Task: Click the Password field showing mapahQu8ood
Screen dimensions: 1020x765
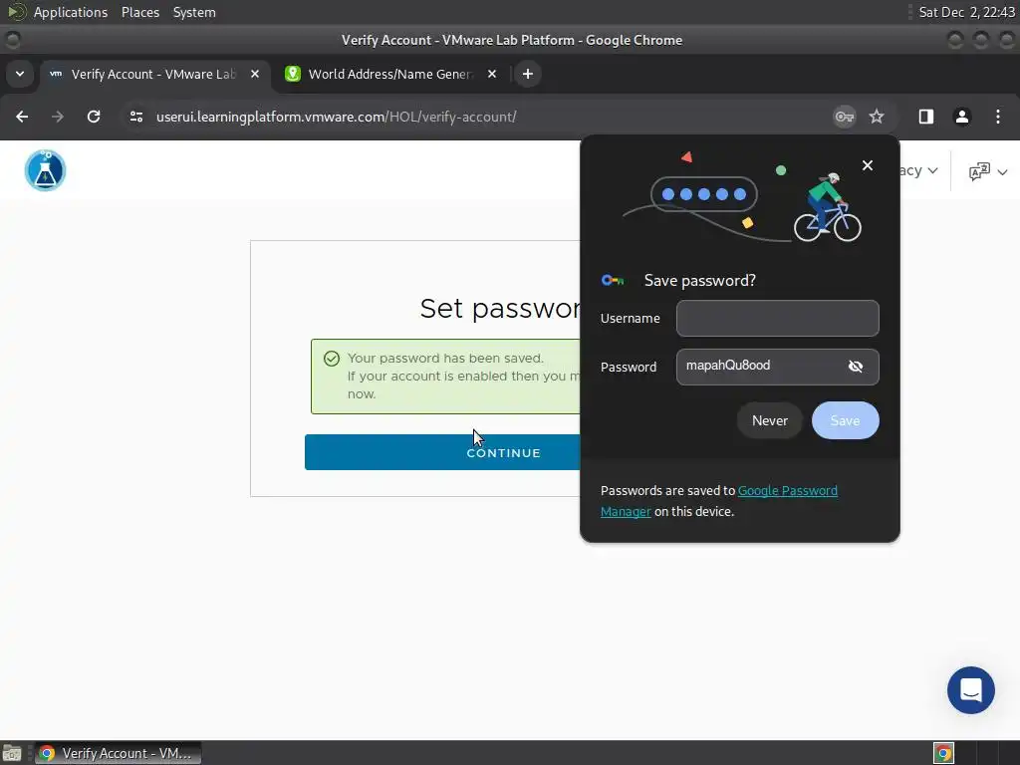Action: [777, 367]
